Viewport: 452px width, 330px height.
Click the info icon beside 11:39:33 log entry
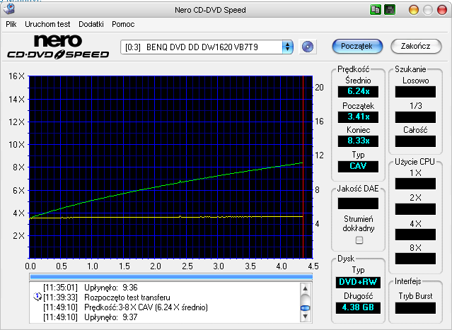click(37, 297)
